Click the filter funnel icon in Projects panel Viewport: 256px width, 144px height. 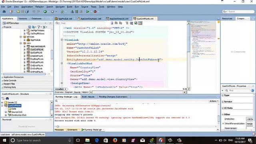(x=39, y=27)
